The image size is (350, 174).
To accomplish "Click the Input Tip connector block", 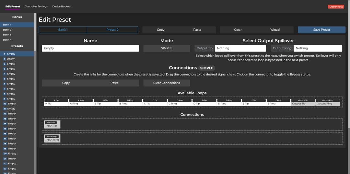I will (x=51, y=124).
